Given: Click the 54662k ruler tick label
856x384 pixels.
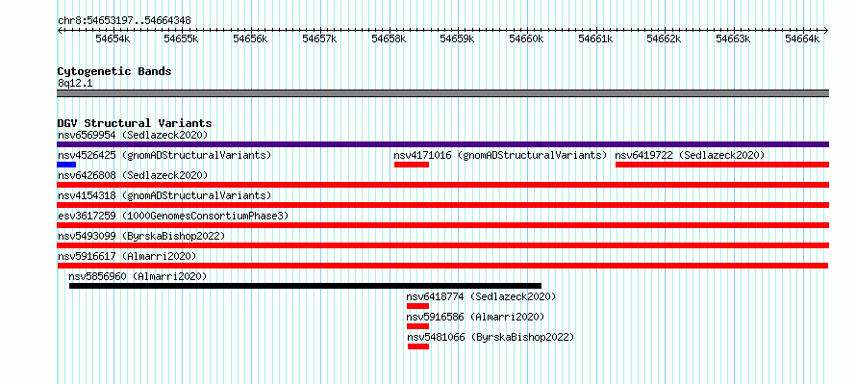Looking at the screenshot, I should pos(665,38).
